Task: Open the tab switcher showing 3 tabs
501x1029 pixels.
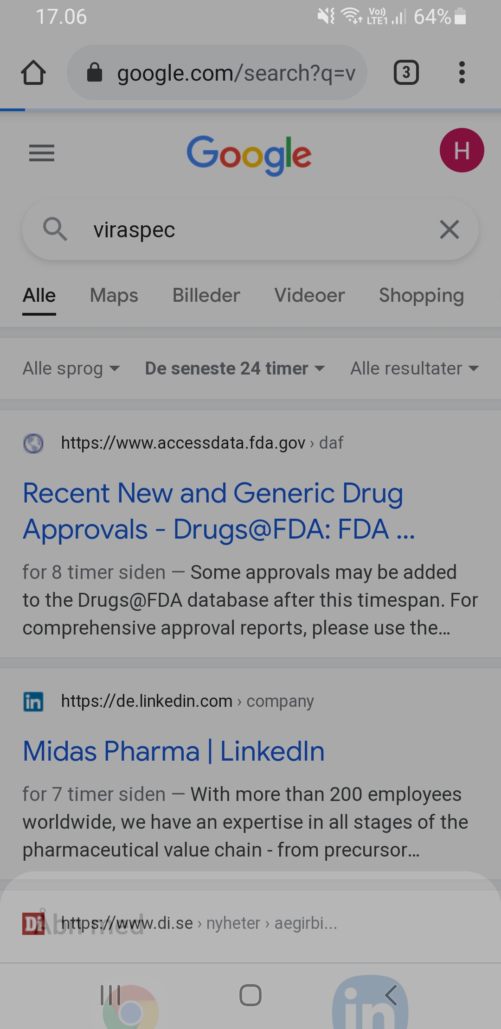Action: [x=406, y=72]
